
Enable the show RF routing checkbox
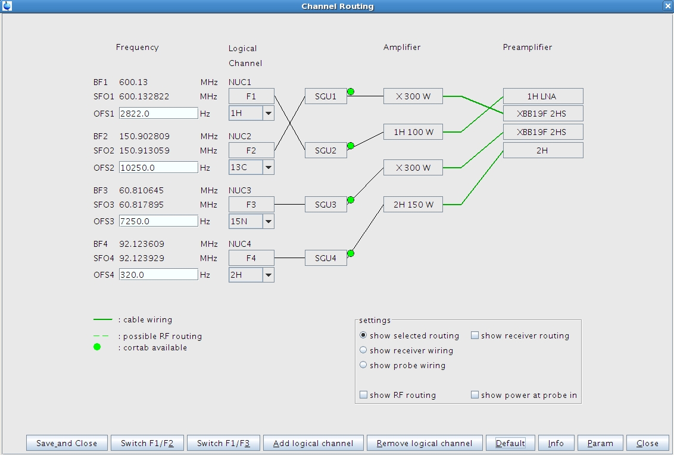pyautogui.click(x=363, y=395)
